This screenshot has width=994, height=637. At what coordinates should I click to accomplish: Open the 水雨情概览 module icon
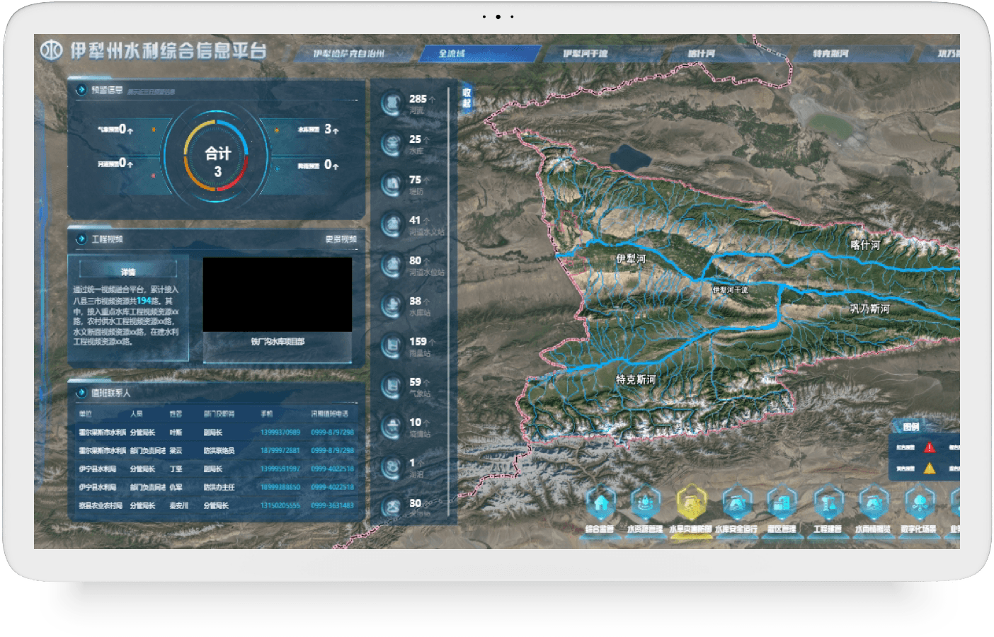[873, 505]
